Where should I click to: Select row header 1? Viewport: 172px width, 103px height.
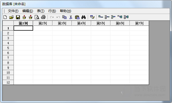click(8, 28)
